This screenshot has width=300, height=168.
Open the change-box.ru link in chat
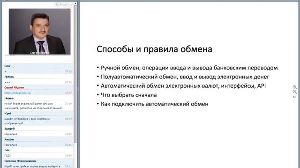coord(17,93)
